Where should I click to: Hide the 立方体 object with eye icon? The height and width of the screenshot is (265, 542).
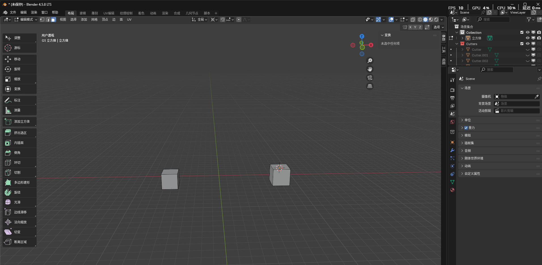[x=528, y=38]
